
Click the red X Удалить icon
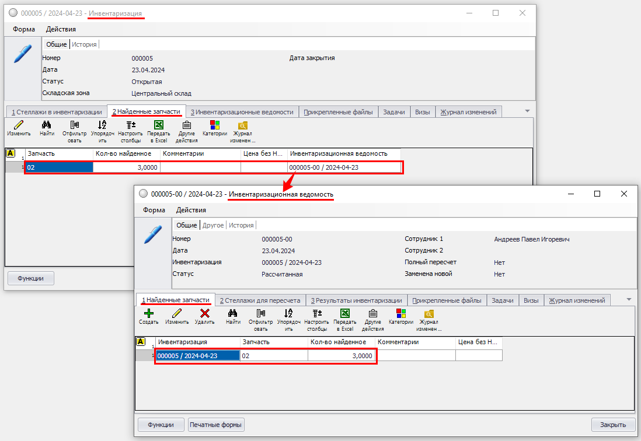(204, 317)
